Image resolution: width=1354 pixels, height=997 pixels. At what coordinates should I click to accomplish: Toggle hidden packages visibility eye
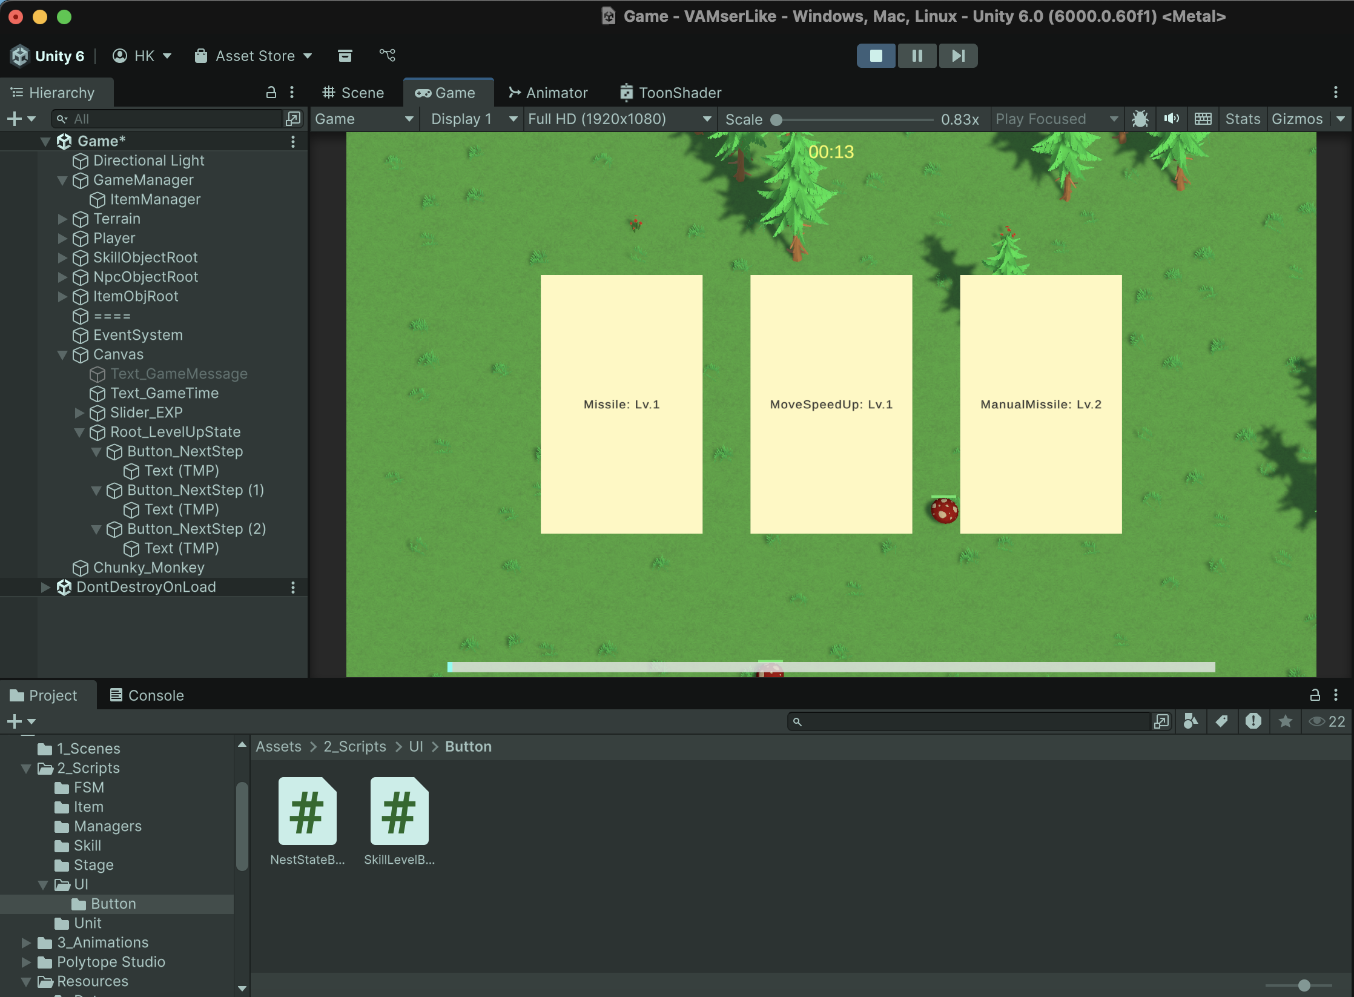pyautogui.click(x=1317, y=721)
